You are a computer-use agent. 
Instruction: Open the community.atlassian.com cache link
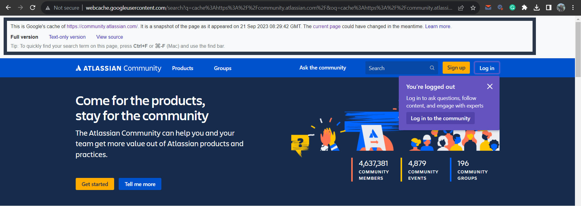point(102,26)
